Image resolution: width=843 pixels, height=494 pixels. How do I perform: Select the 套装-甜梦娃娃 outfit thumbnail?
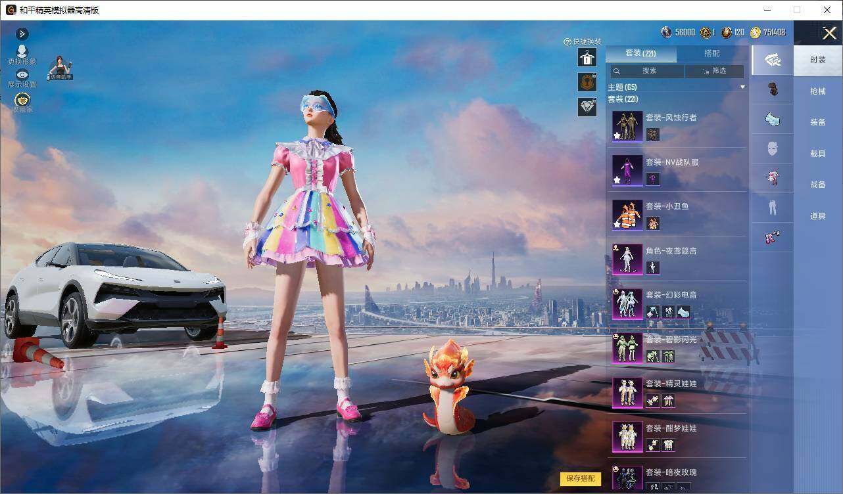[627, 436]
